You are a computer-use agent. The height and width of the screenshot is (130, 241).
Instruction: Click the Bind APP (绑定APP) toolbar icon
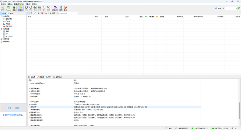55,8
